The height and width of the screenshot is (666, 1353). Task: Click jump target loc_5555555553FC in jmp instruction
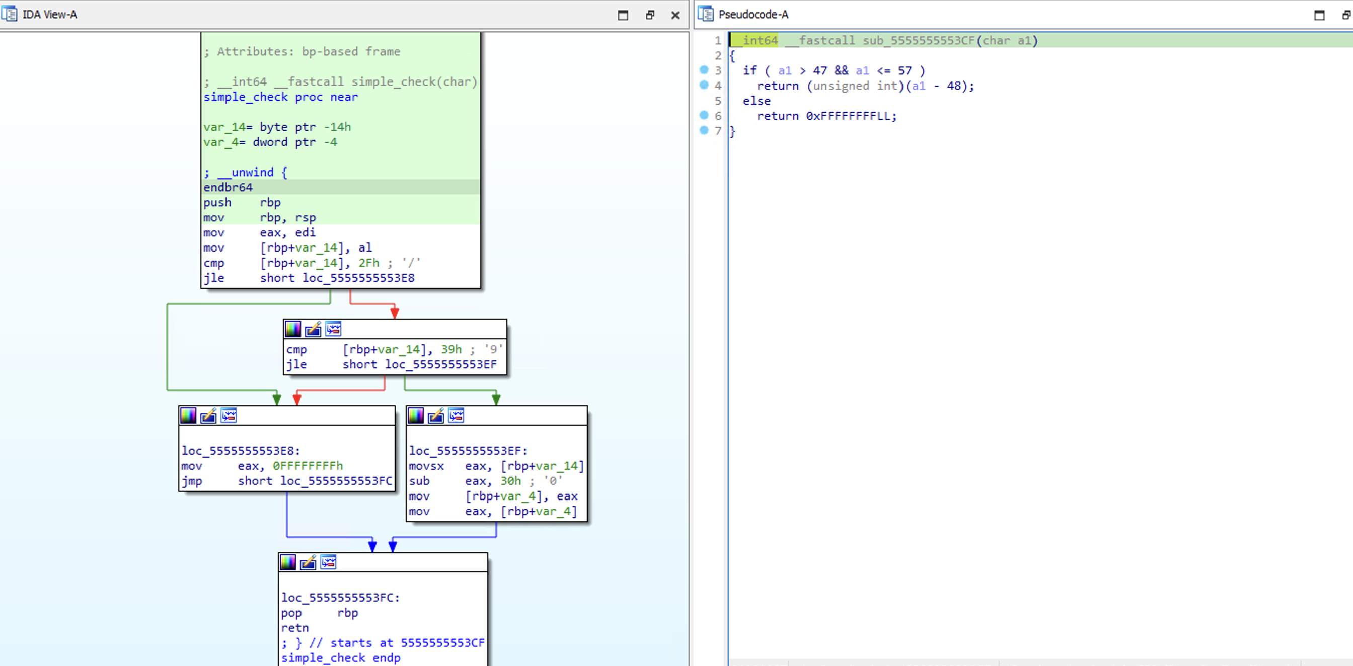[336, 481]
